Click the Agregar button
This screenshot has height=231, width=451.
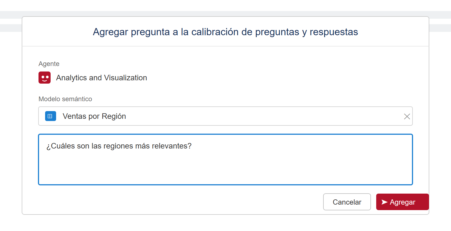pyautogui.click(x=402, y=202)
